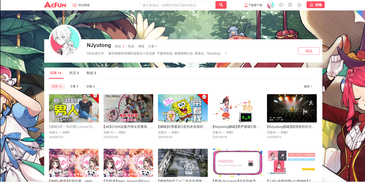Image resolution: width=365 pixels, height=182 pixels.
Task: Open the SpongeBob 带着我 video thumbnail
Action: (183, 108)
